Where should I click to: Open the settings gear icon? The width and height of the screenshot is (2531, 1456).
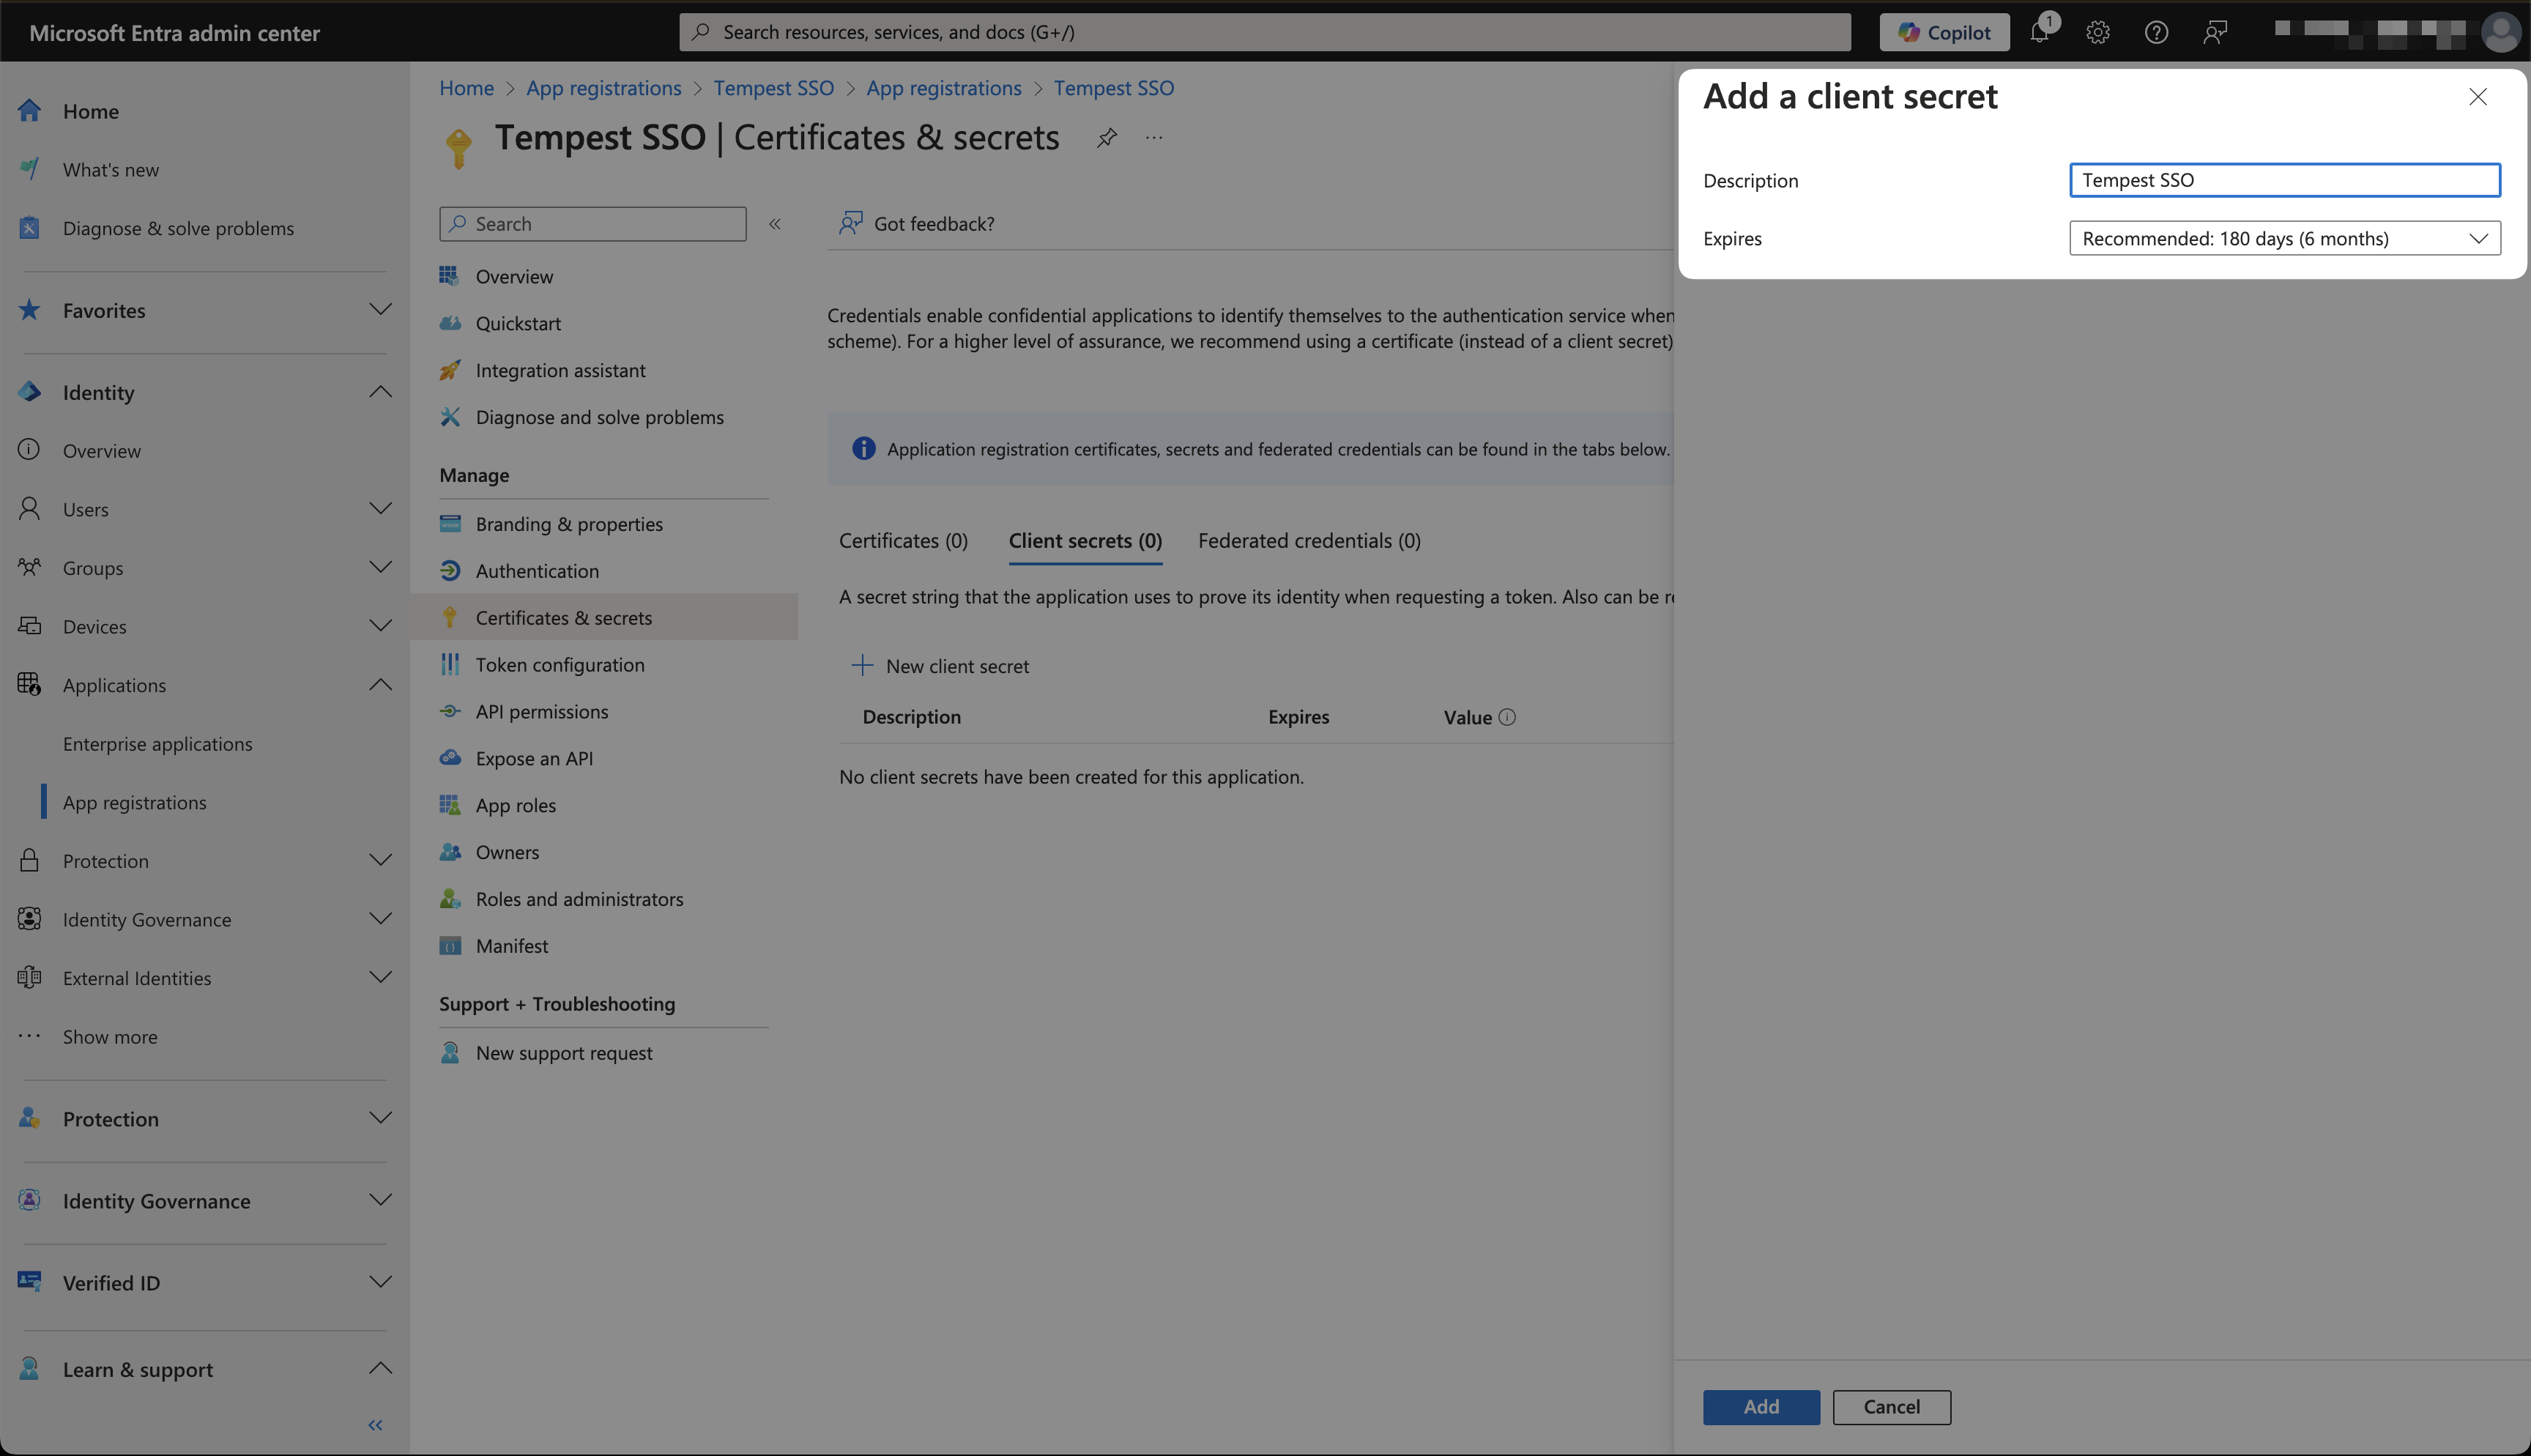[2097, 32]
